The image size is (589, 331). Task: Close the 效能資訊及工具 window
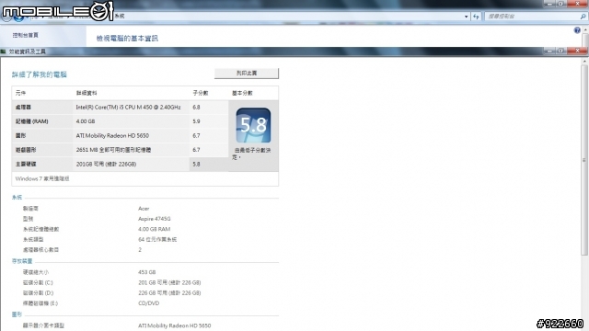tap(577, 51)
